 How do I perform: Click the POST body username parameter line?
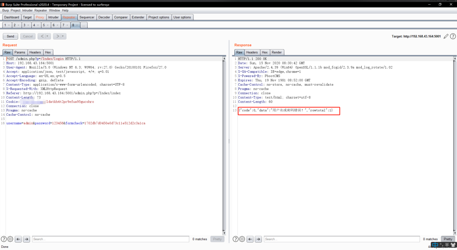[76, 123]
